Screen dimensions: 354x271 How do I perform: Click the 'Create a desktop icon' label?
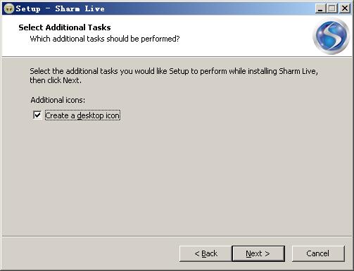82,115
